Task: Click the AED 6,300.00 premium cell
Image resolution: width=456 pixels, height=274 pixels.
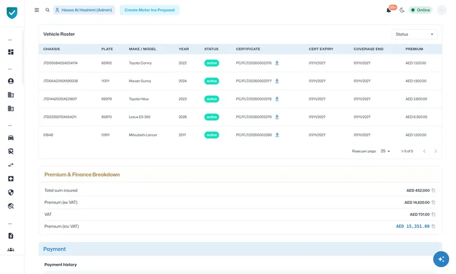Action: pos(416,117)
